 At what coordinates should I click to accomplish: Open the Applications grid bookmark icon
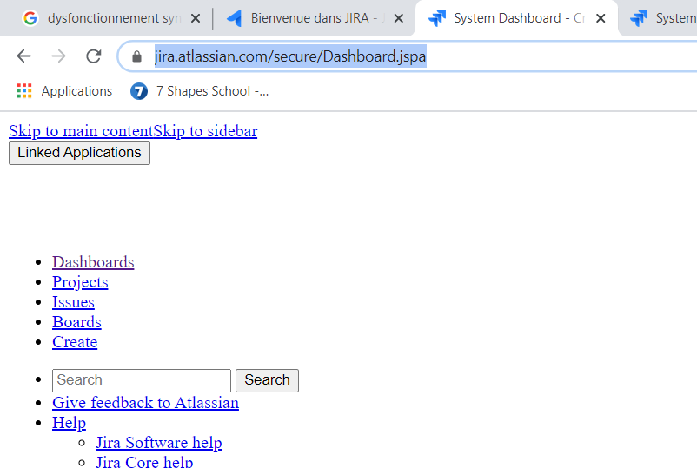point(24,91)
